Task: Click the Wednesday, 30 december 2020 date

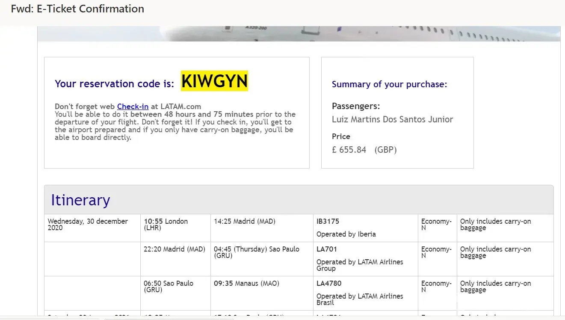Action: tap(88, 224)
